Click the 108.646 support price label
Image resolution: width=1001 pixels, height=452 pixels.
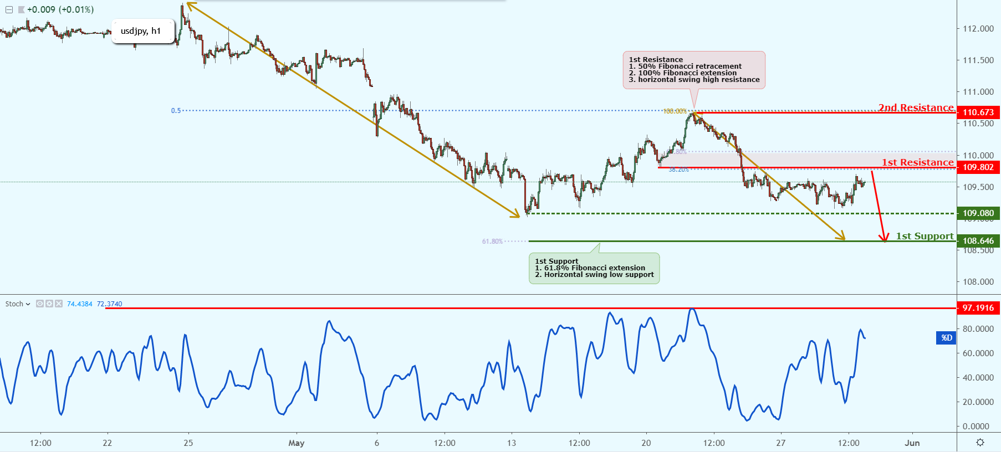tap(978, 241)
